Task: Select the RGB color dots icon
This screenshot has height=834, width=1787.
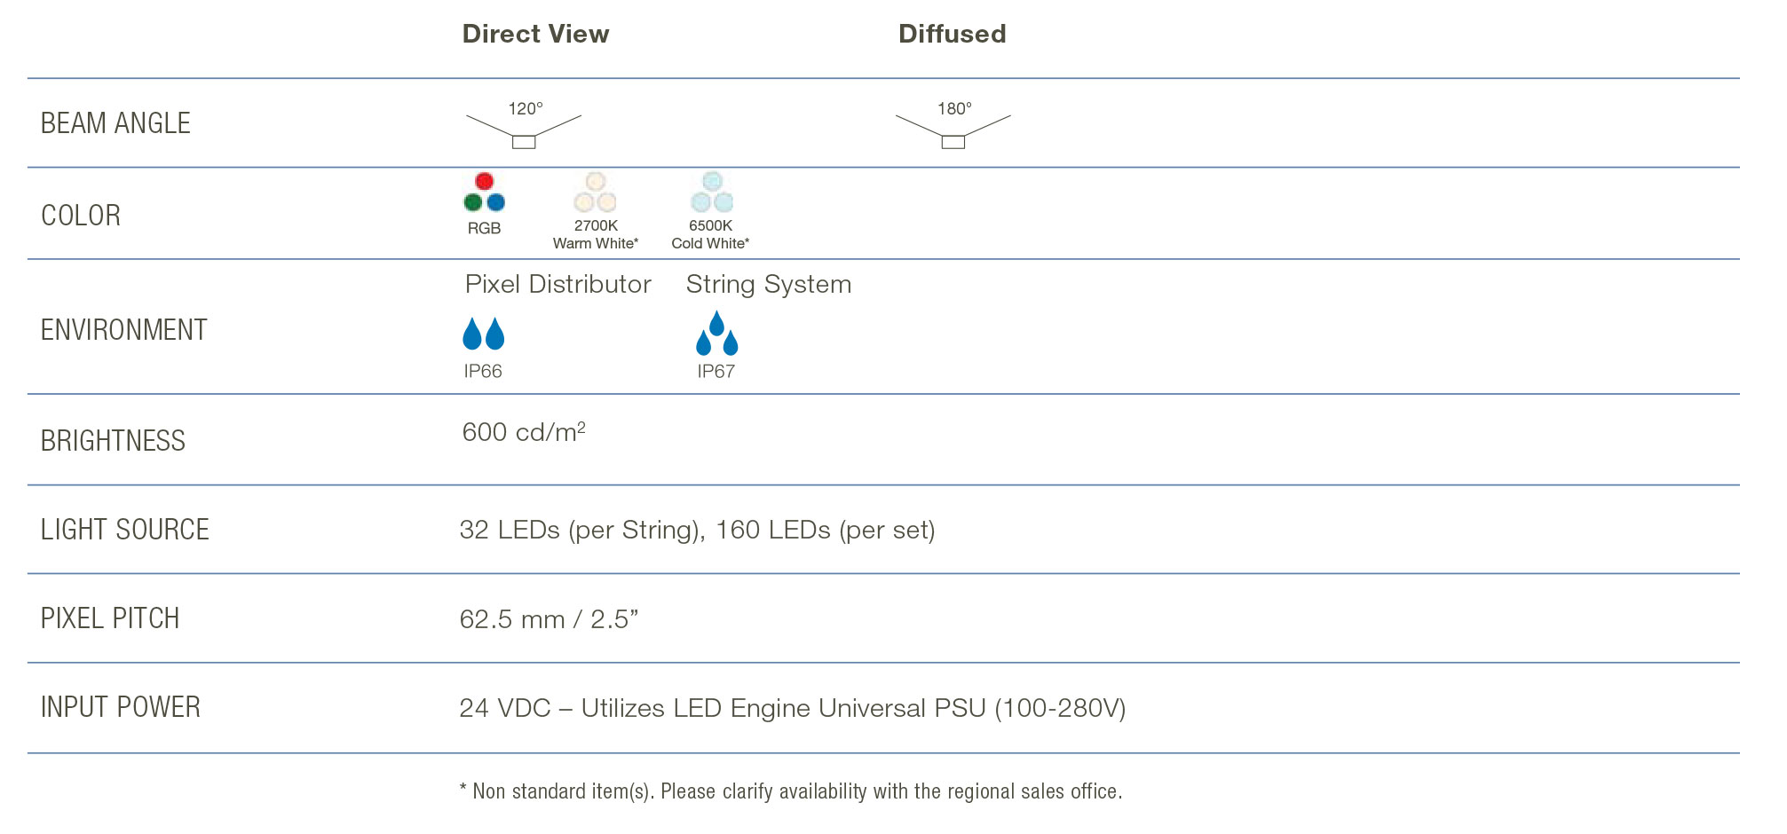Action: (x=484, y=193)
